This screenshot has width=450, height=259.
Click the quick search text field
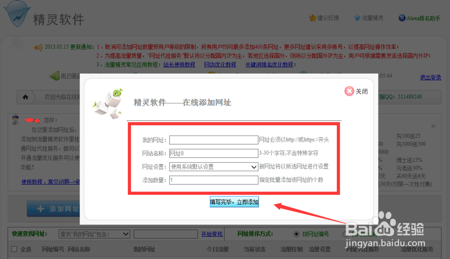pos(166,234)
